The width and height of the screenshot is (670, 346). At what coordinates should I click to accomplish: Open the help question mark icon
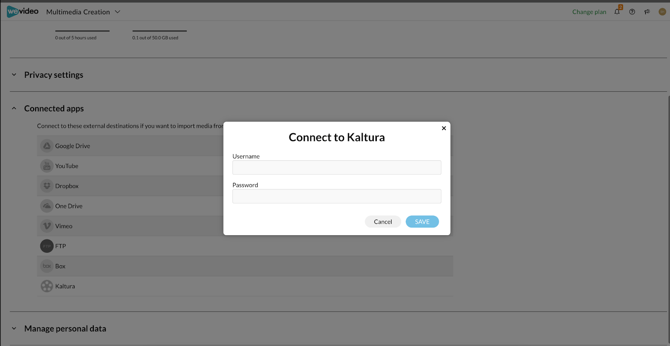tap(632, 12)
